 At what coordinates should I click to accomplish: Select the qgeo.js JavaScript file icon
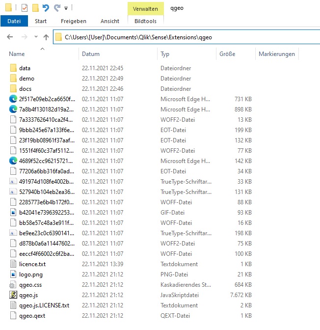13,295
